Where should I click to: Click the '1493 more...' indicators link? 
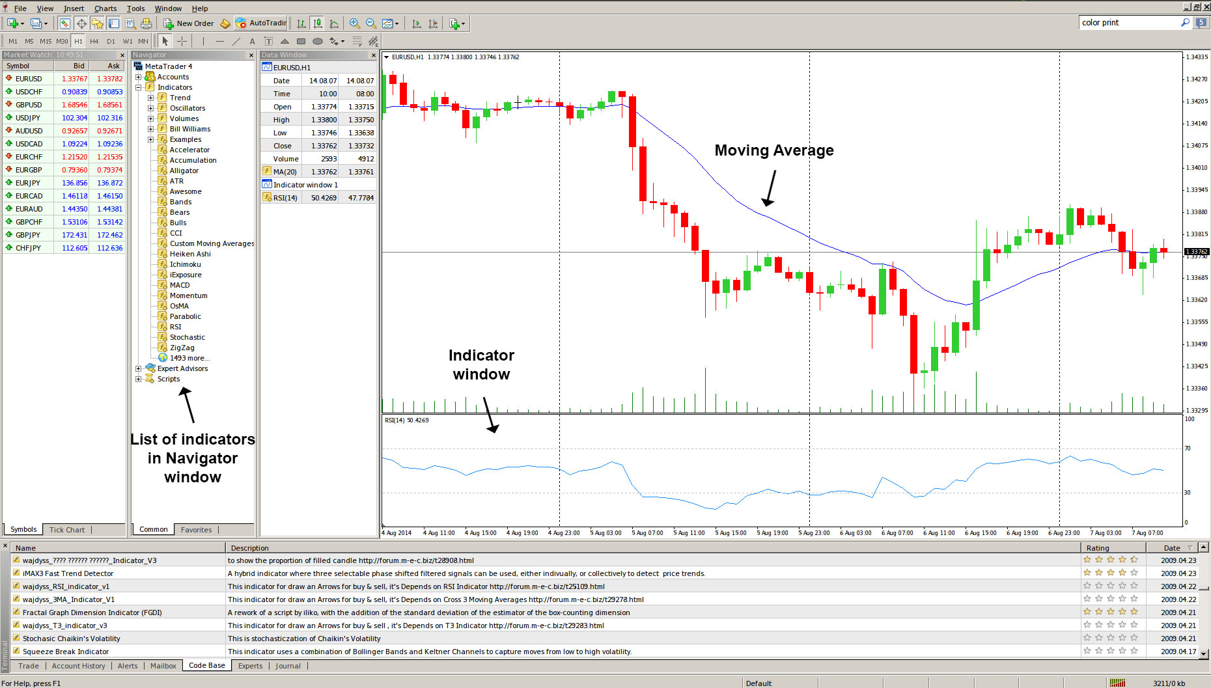click(x=189, y=358)
